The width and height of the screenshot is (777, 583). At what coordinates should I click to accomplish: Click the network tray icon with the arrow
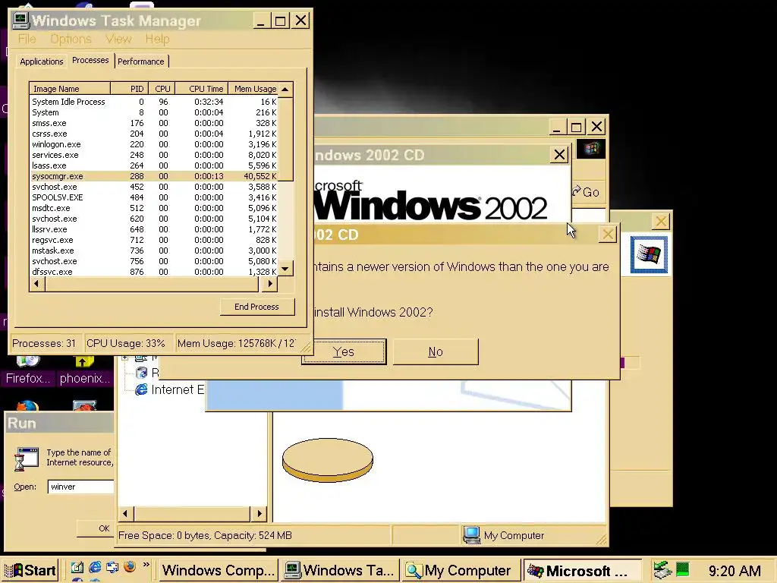pos(662,570)
